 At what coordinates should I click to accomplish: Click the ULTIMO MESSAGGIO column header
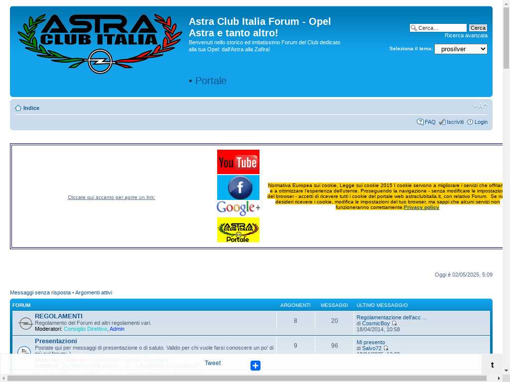click(382, 305)
